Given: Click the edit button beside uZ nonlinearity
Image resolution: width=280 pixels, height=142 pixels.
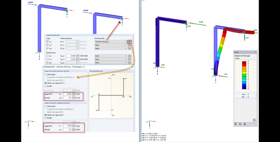Looking at the screenshot, I should coord(129,48).
